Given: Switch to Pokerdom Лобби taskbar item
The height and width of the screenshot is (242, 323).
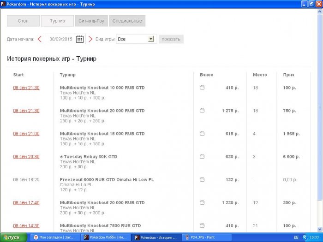Looking at the screenshot, I should [x=106, y=237].
